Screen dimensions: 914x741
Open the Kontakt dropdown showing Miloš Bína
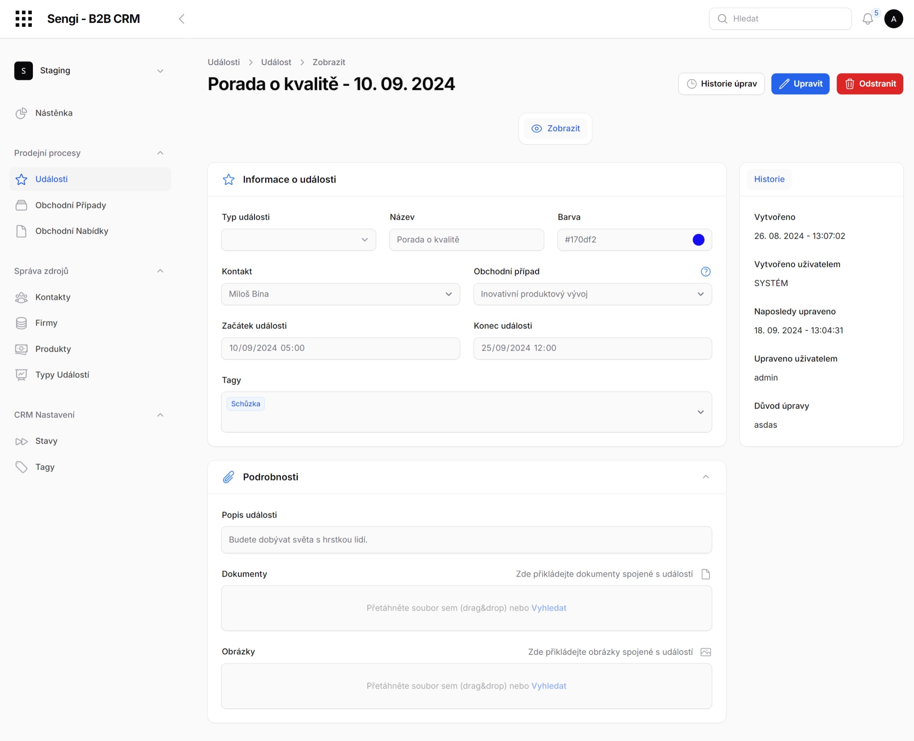tap(340, 294)
